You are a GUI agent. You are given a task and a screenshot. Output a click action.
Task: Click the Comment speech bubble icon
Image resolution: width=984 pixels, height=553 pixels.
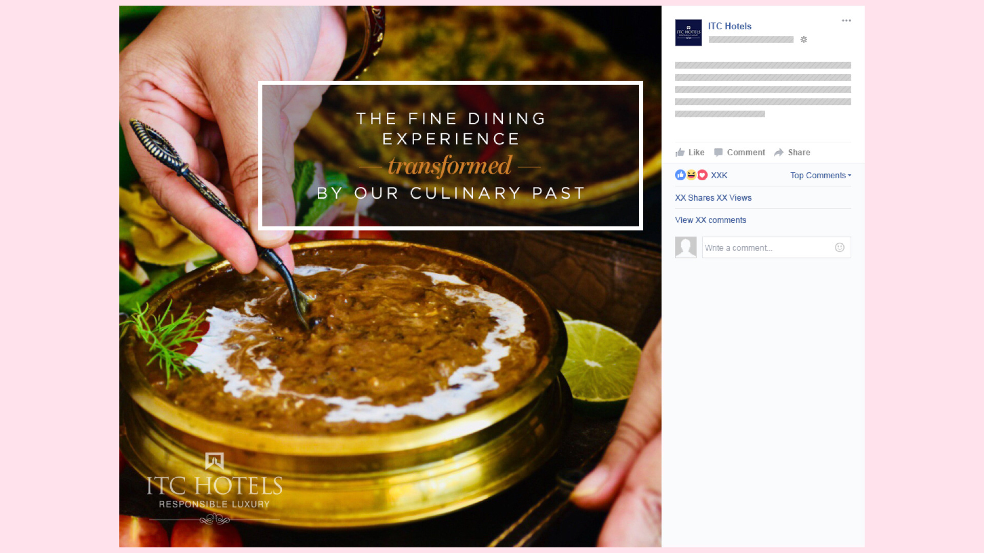(719, 152)
